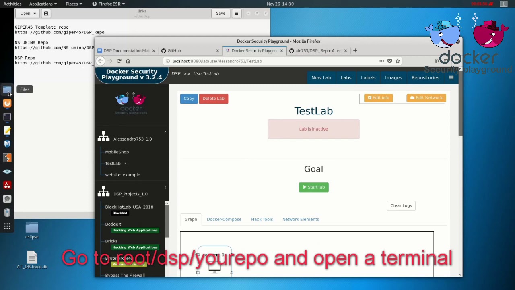Screen dimensions: 515x290
Task: Open the website_example lab
Action: [123, 175]
